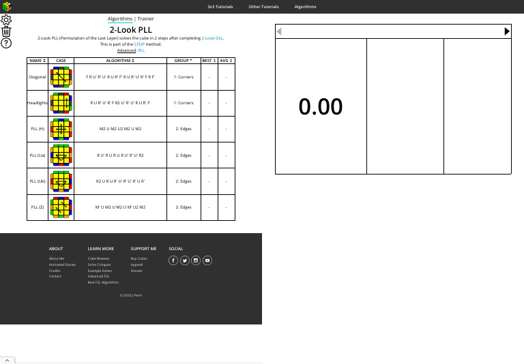Viewport: 524px width, 364px height.
Task: Sort table by BEST column
Action: (x=209, y=61)
